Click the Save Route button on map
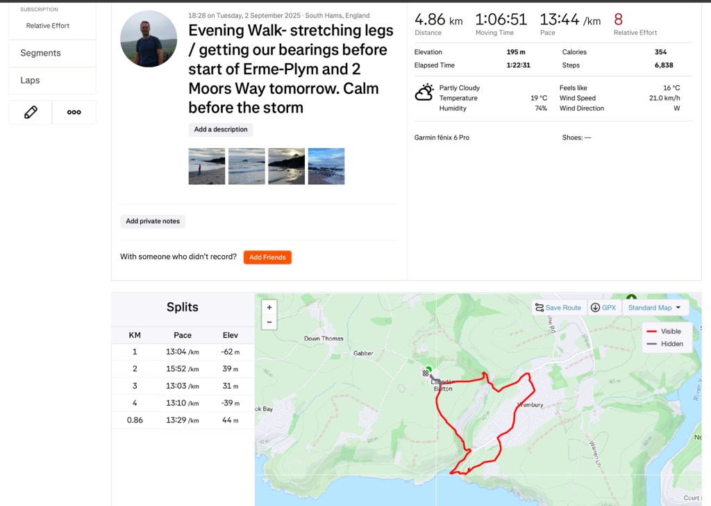The image size is (711, 506). (x=558, y=308)
